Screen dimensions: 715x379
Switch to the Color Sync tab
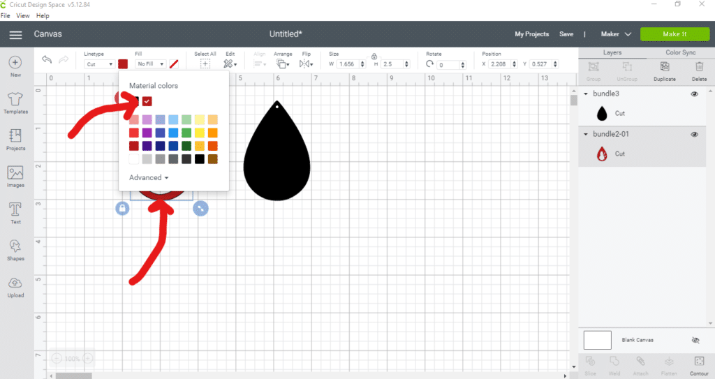pos(680,52)
